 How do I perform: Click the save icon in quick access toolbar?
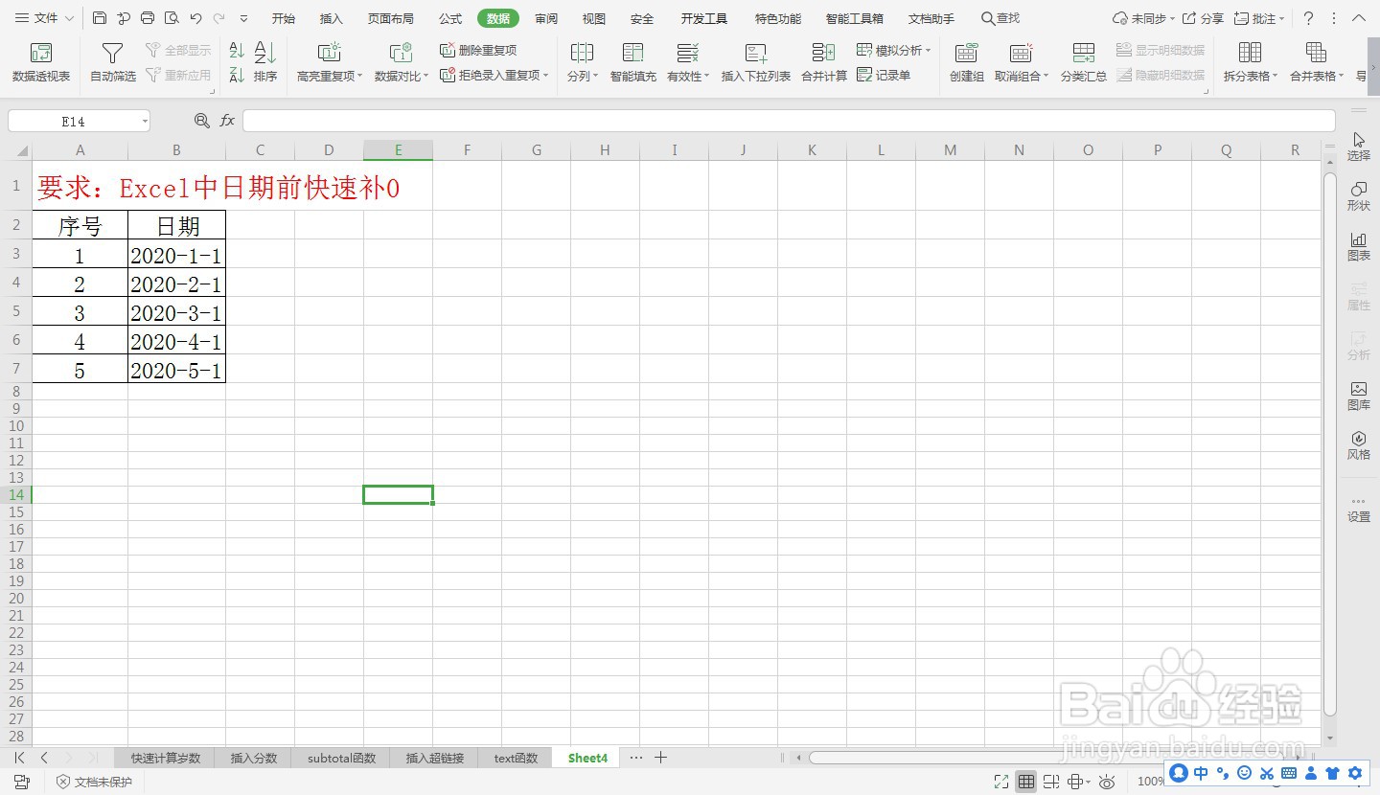tap(100, 18)
